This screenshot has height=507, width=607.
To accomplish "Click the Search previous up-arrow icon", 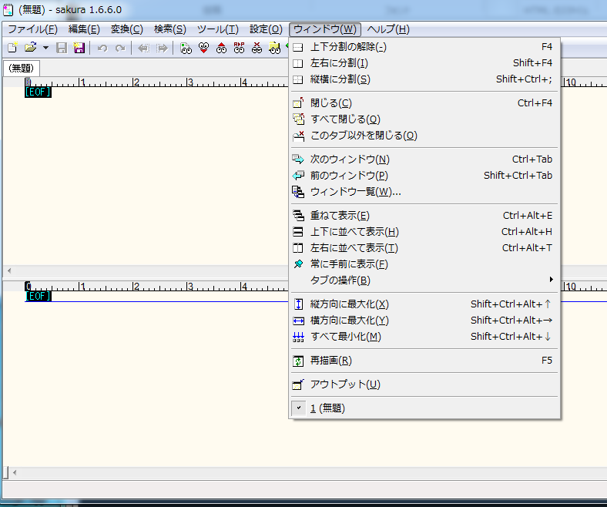I will tap(221, 48).
